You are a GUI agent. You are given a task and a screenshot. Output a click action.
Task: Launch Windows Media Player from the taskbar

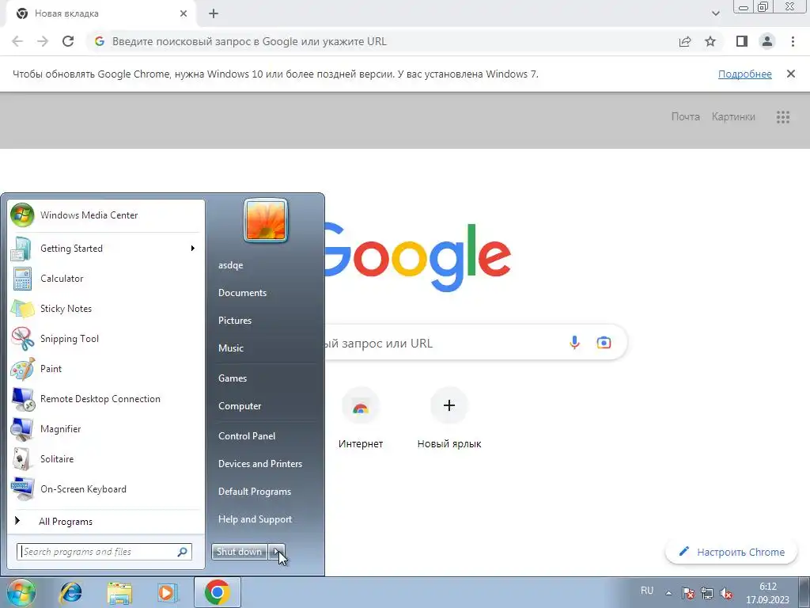pyautogui.click(x=167, y=592)
